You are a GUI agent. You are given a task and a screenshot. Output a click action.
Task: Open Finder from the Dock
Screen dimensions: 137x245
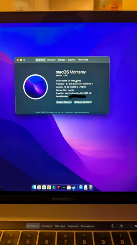pos(34,187)
